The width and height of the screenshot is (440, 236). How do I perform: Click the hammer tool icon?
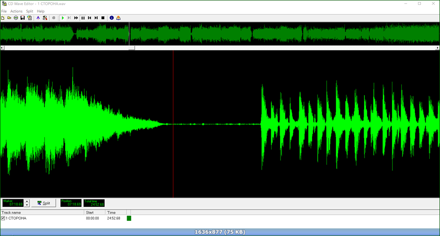click(45, 18)
